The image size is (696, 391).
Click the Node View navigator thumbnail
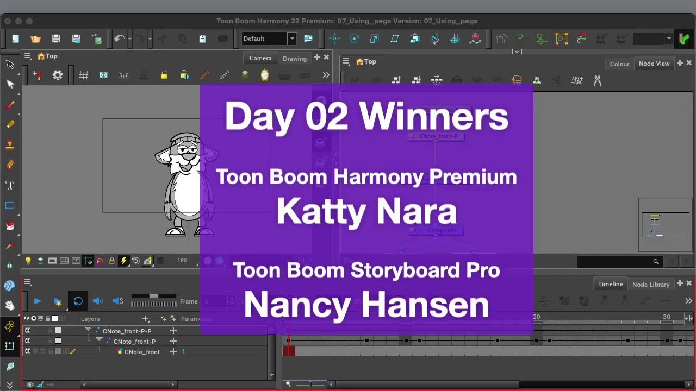[x=665, y=224]
